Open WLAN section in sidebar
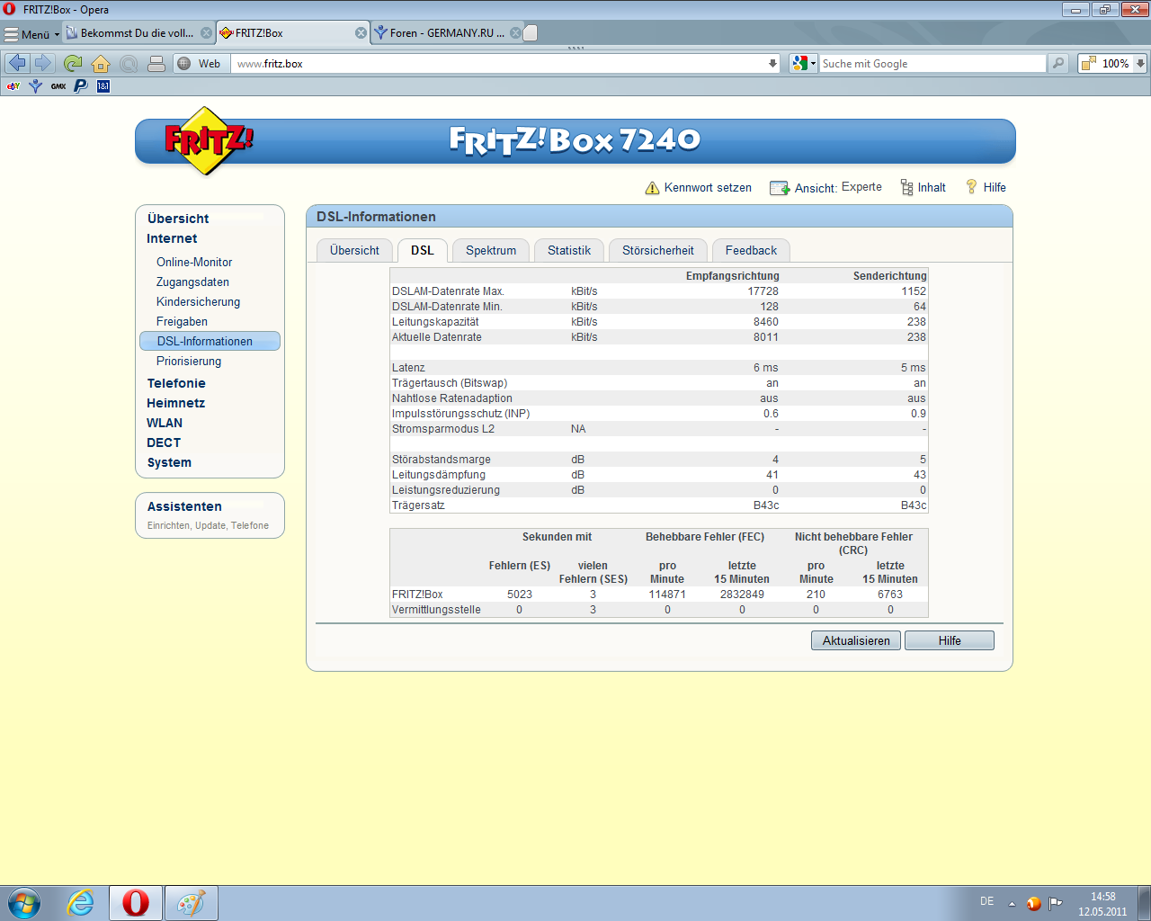 tap(165, 423)
